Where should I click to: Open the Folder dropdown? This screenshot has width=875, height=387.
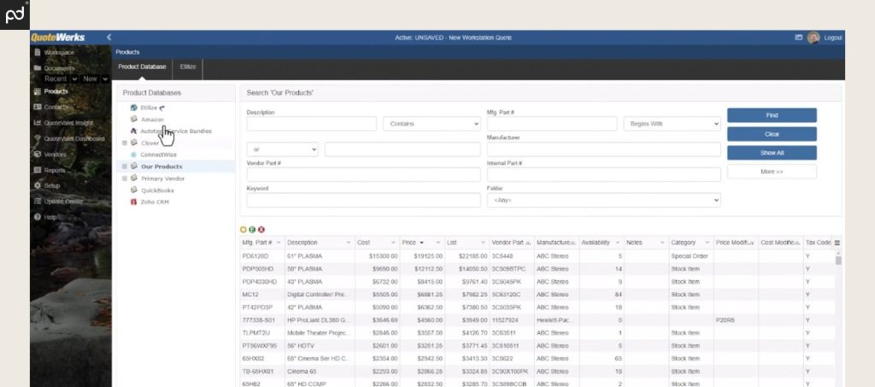[603, 200]
